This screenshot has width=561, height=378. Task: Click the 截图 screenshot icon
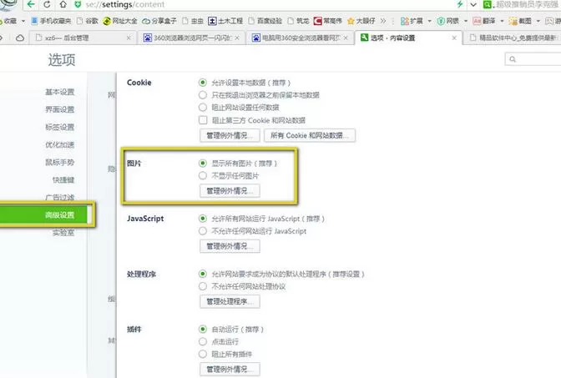(x=513, y=22)
